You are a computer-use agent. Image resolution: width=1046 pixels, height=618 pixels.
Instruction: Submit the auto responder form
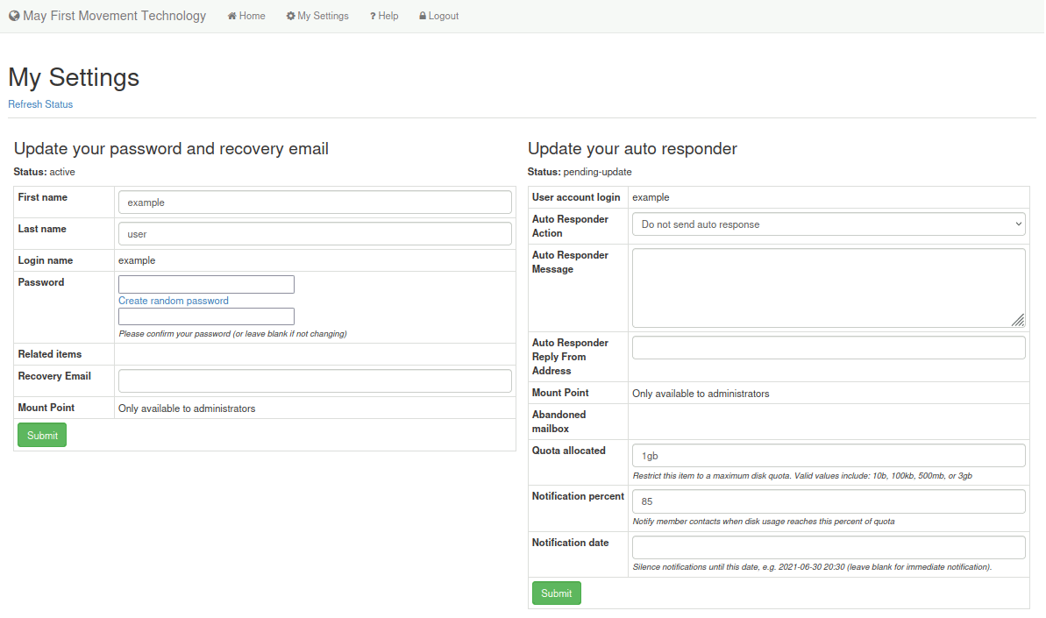coord(557,593)
